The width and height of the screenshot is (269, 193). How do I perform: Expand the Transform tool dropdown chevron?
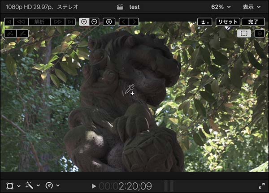coord(19,186)
